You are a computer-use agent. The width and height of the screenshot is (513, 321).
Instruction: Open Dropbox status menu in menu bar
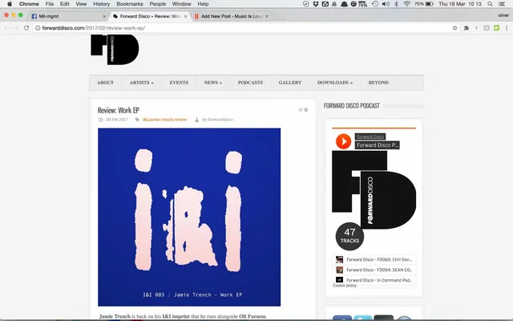point(316,4)
